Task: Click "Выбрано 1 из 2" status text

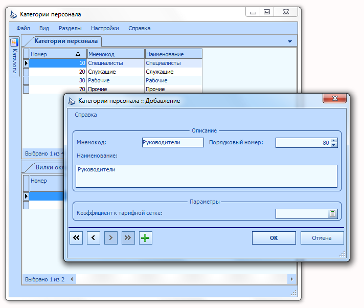Action: coord(44,279)
